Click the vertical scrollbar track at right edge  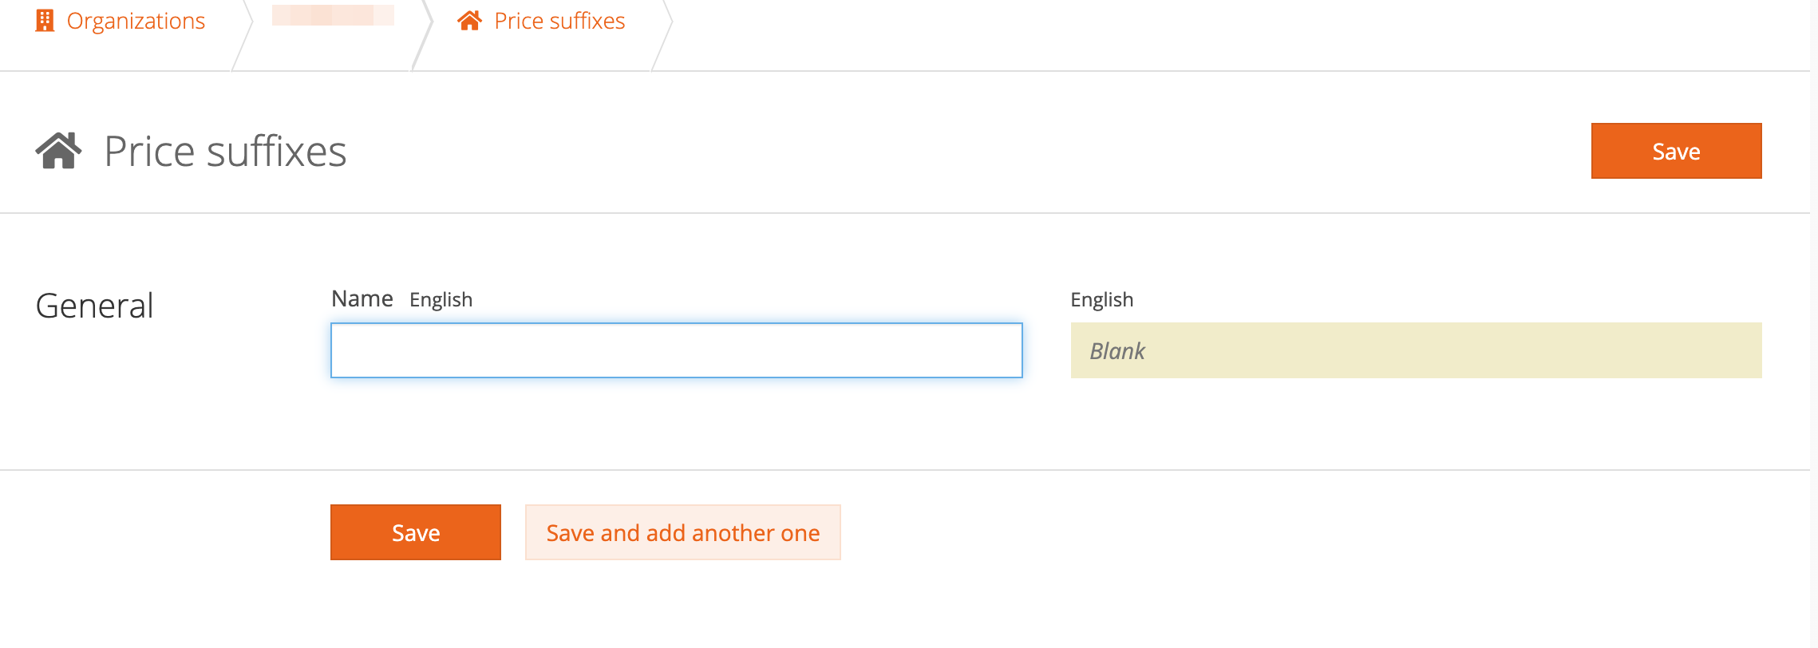1813,319
